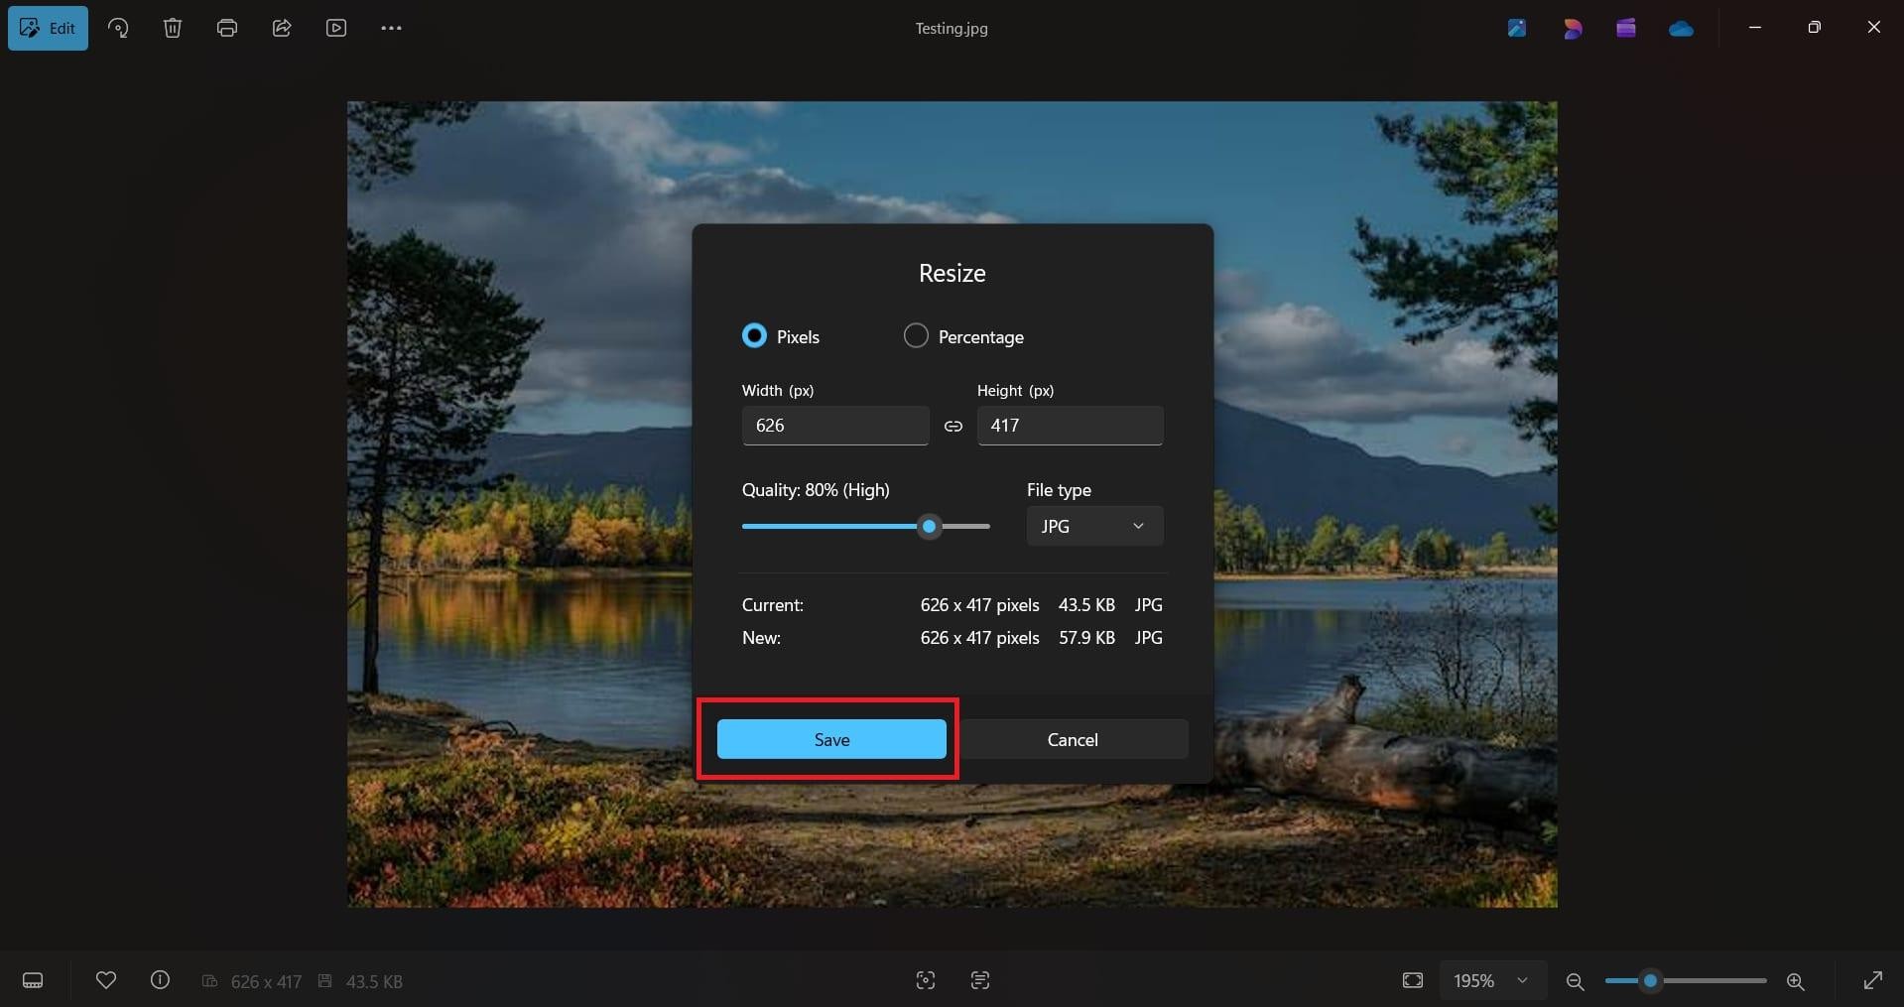The height and width of the screenshot is (1007, 1904).
Task: Click the rotate image icon
Action: point(118,28)
